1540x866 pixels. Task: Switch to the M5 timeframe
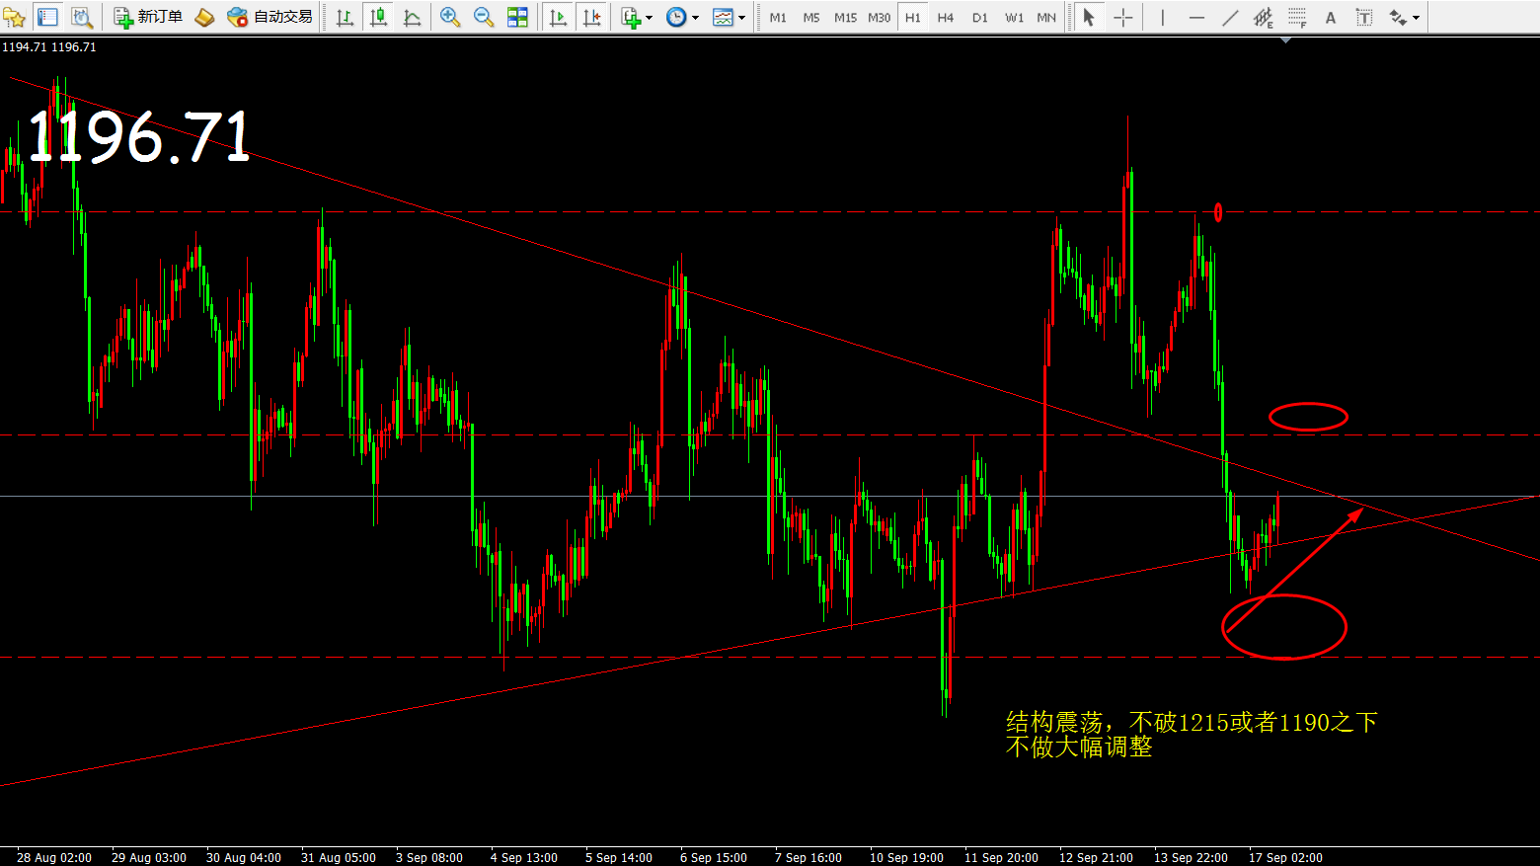(x=811, y=17)
